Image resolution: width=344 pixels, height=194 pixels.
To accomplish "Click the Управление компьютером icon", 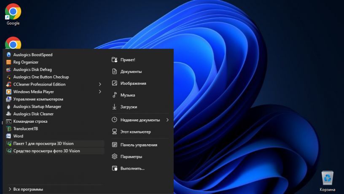I will click(x=8, y=99).
